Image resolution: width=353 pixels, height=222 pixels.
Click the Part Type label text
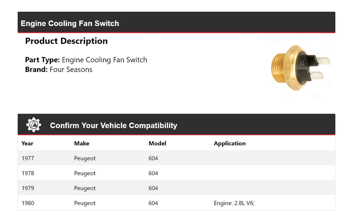click(42, 60)
